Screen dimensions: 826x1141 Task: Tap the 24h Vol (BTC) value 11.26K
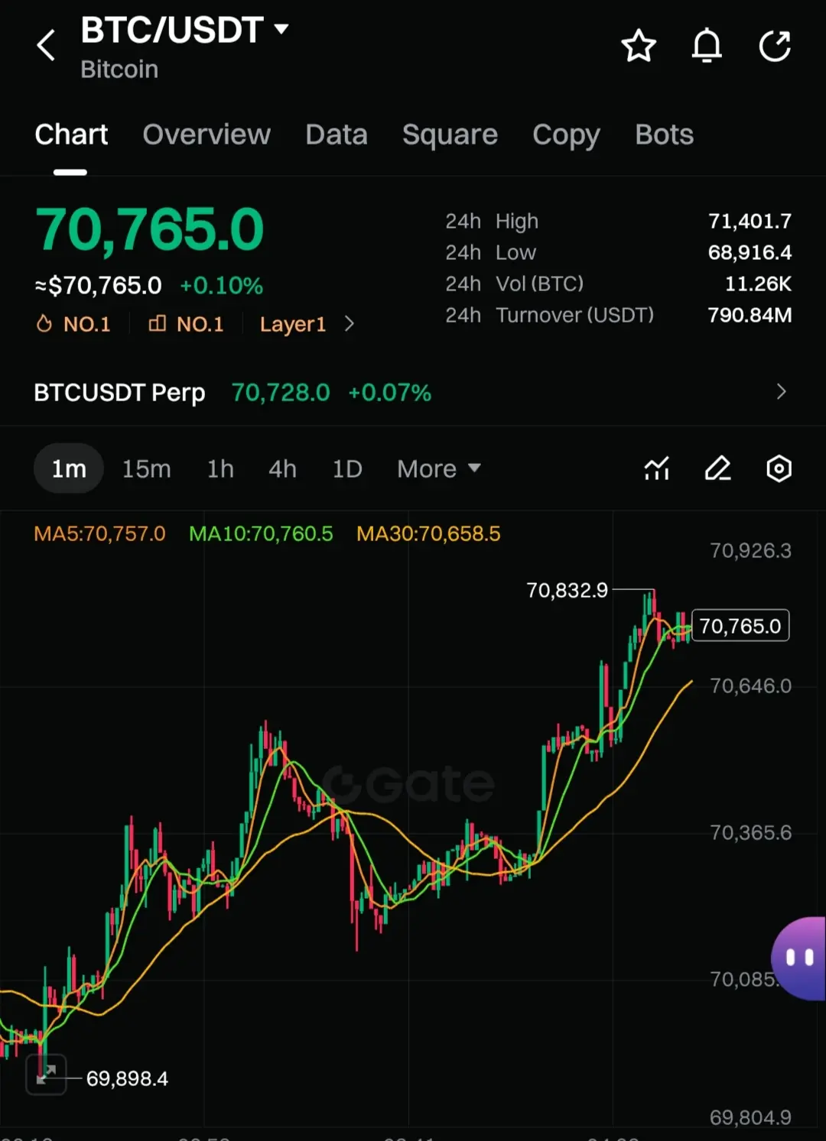[758, 284]
